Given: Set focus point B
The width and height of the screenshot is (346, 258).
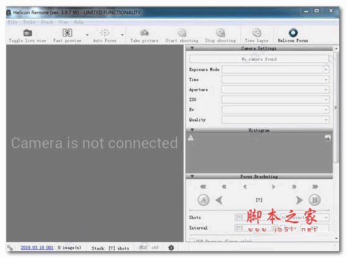Looking at the screenshot, I should (x=314, y=200).
